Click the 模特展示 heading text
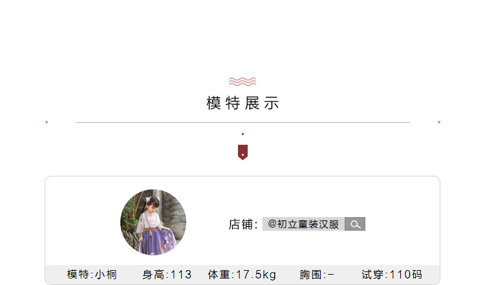 tap(242, 103)
